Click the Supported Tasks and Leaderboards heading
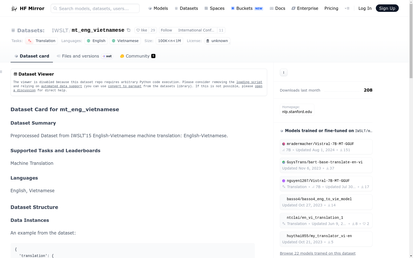The width and height of the screenshot is (413, 258). click(x=55, y=151)
